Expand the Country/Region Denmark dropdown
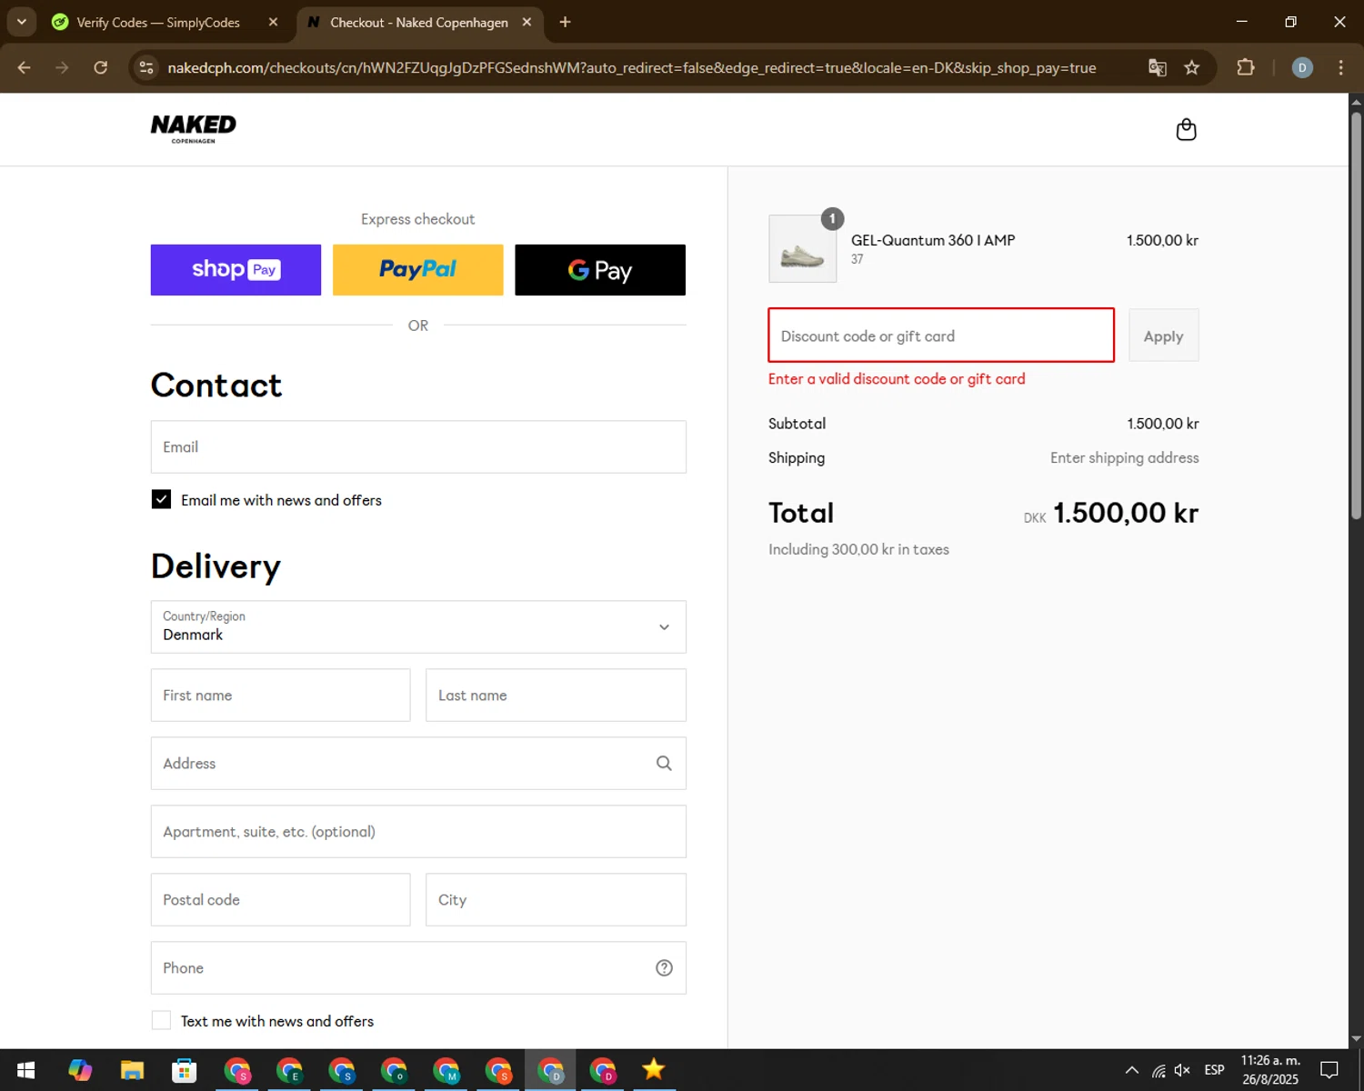Screen dimensions: 1364x1091 coord(418,626)
